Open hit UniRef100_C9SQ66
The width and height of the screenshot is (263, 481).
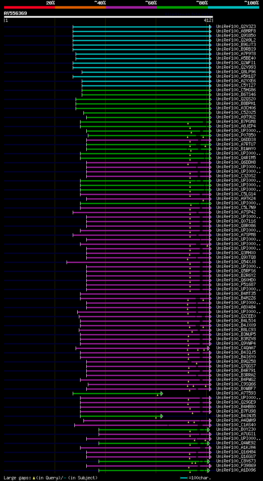(236, 384)
